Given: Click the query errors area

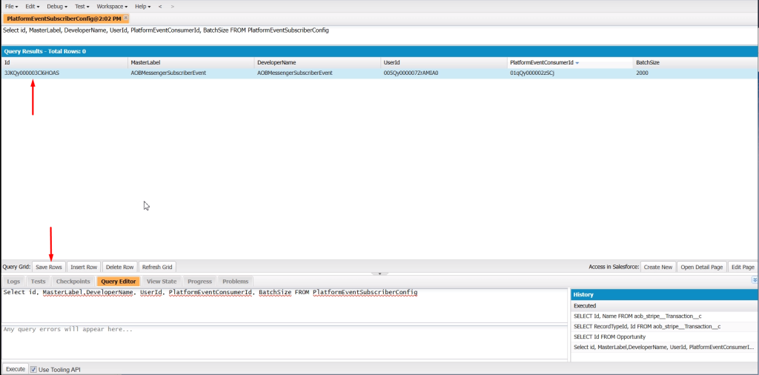Looking at the screenshot, I should pos(284,342).
